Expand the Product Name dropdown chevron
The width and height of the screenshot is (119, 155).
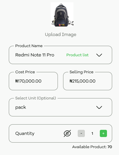99,55
